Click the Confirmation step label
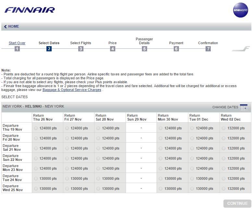 click(x=208, y=43)
